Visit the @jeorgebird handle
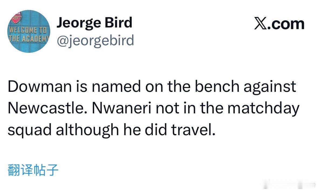Image resolution: width=318 pixels, height=192 pixels. click(95, 40)
